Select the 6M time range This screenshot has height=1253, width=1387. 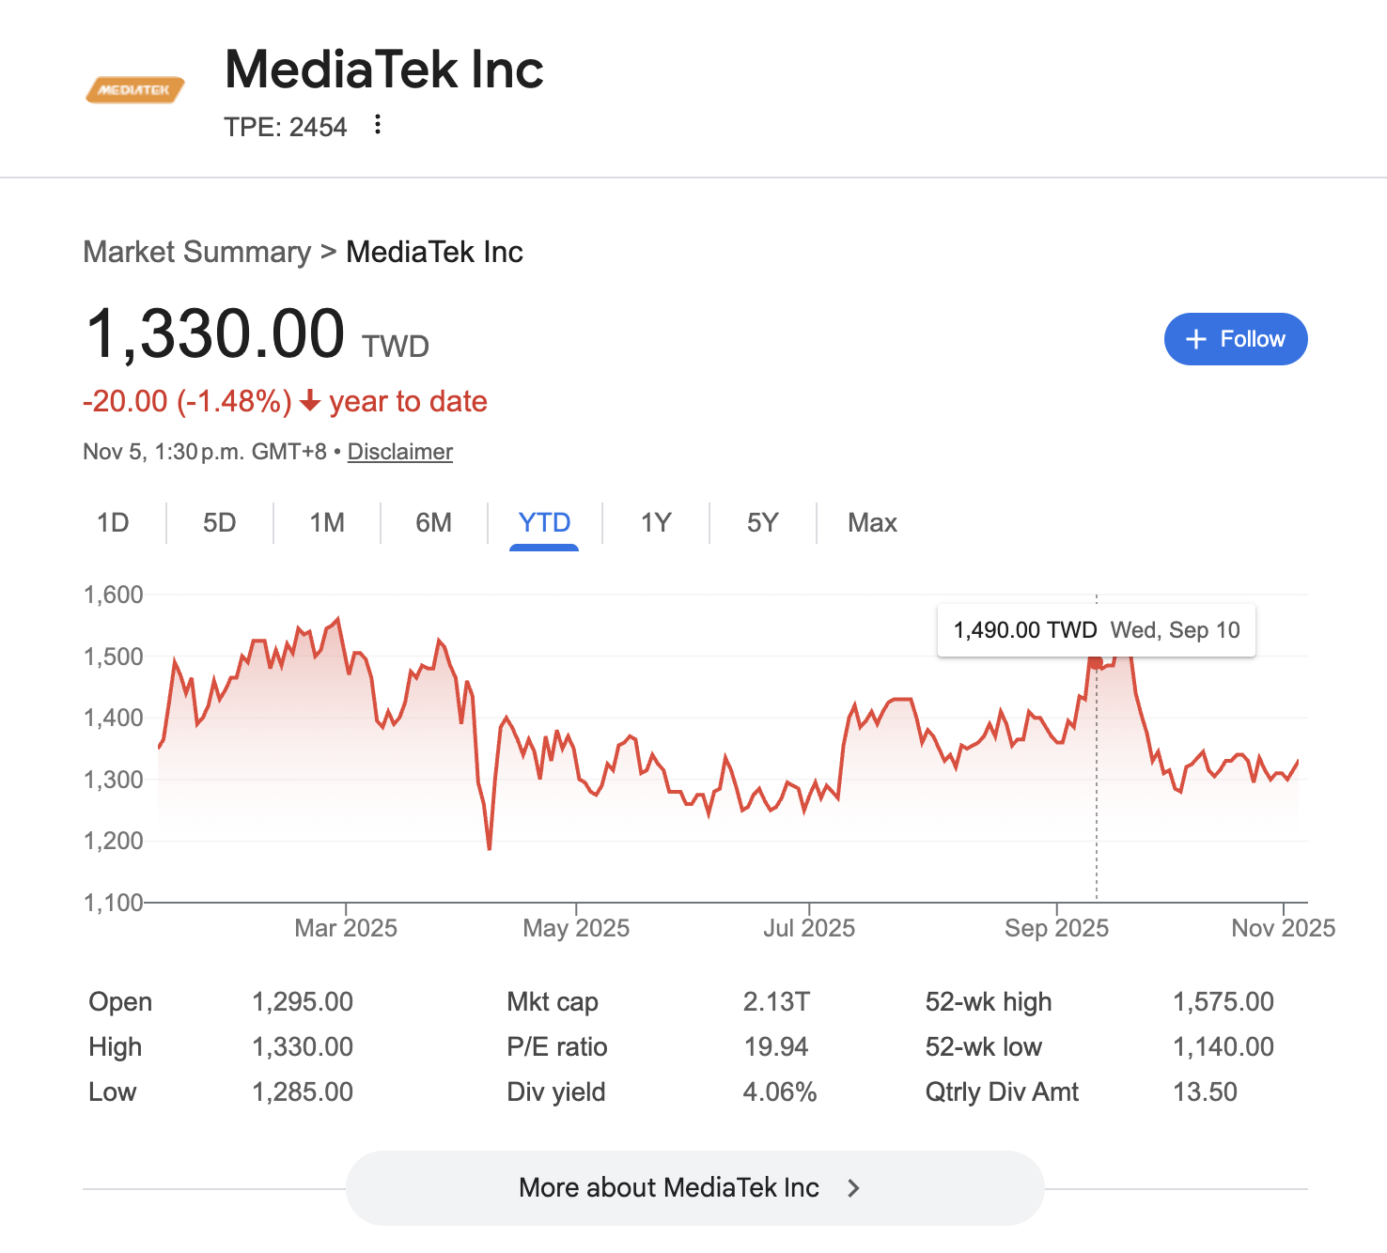click(434, 522)
